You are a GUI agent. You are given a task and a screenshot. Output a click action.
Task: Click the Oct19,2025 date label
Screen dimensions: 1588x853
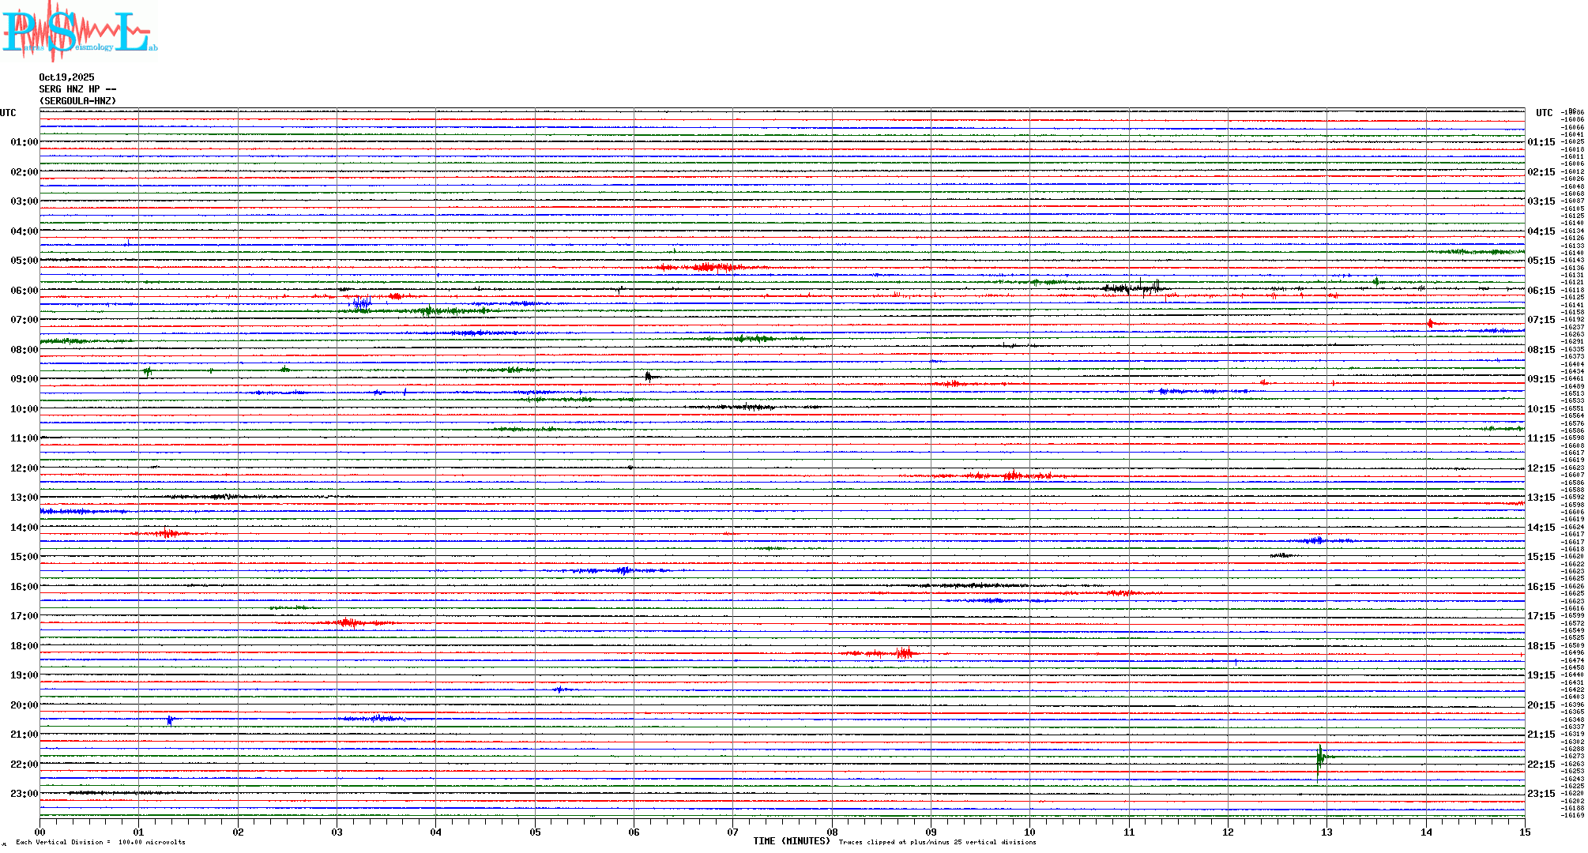66,77
